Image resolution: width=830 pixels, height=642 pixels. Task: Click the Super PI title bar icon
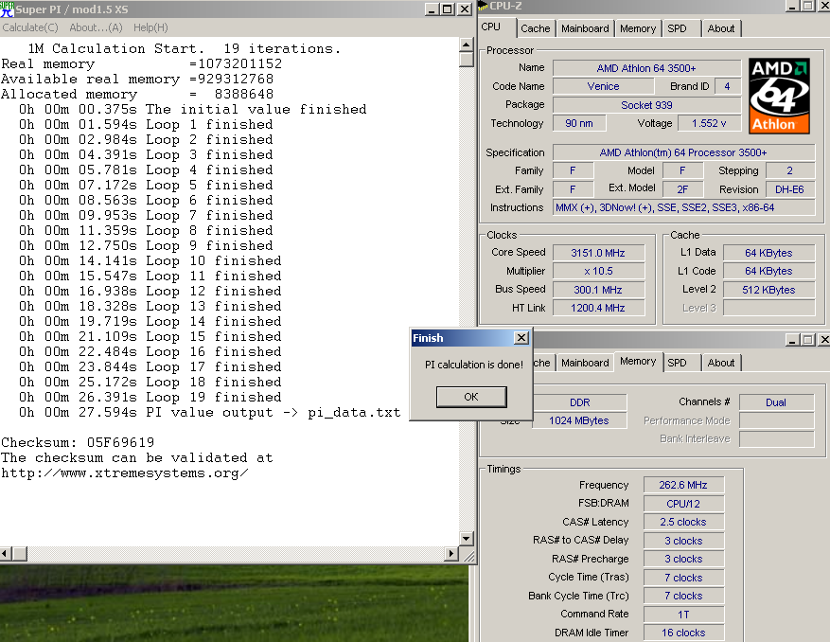[x=7, y=9]
